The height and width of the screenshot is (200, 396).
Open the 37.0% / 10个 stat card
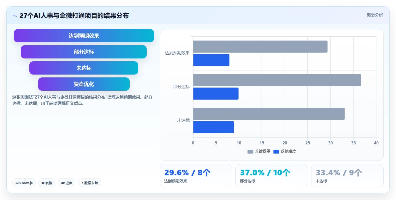point(272,176)
